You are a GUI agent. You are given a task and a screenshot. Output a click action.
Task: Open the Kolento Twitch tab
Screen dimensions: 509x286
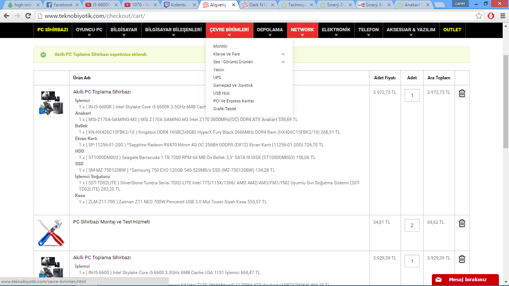pos(180,5)
